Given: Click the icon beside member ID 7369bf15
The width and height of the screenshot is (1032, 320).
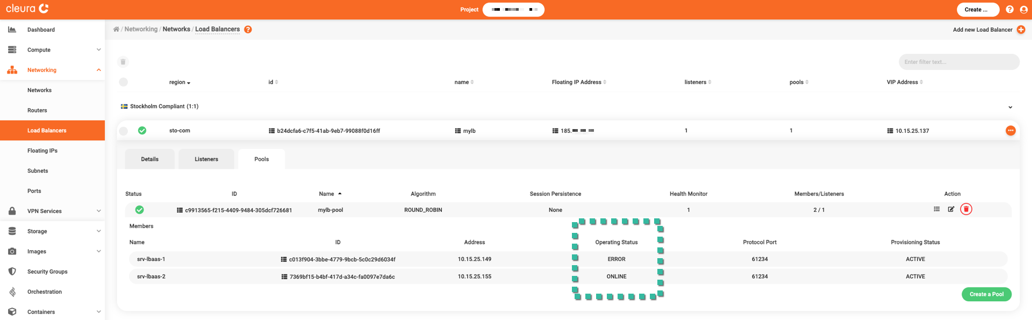Looking at the screenshot, I should [284, 277].
